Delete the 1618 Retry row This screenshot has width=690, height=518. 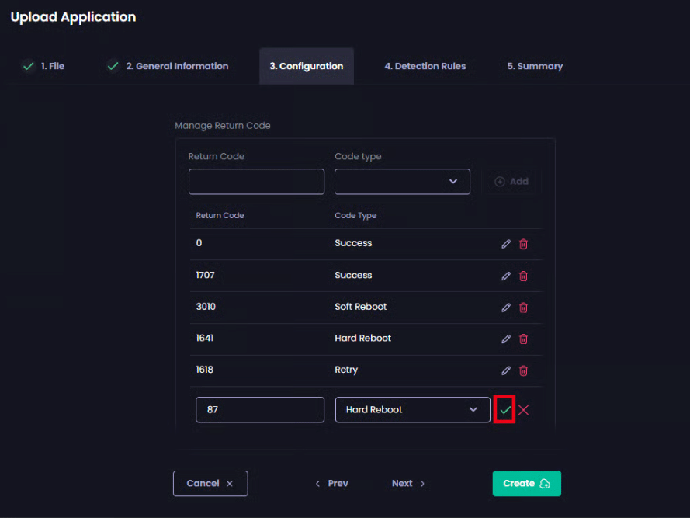tap(523, 370)
